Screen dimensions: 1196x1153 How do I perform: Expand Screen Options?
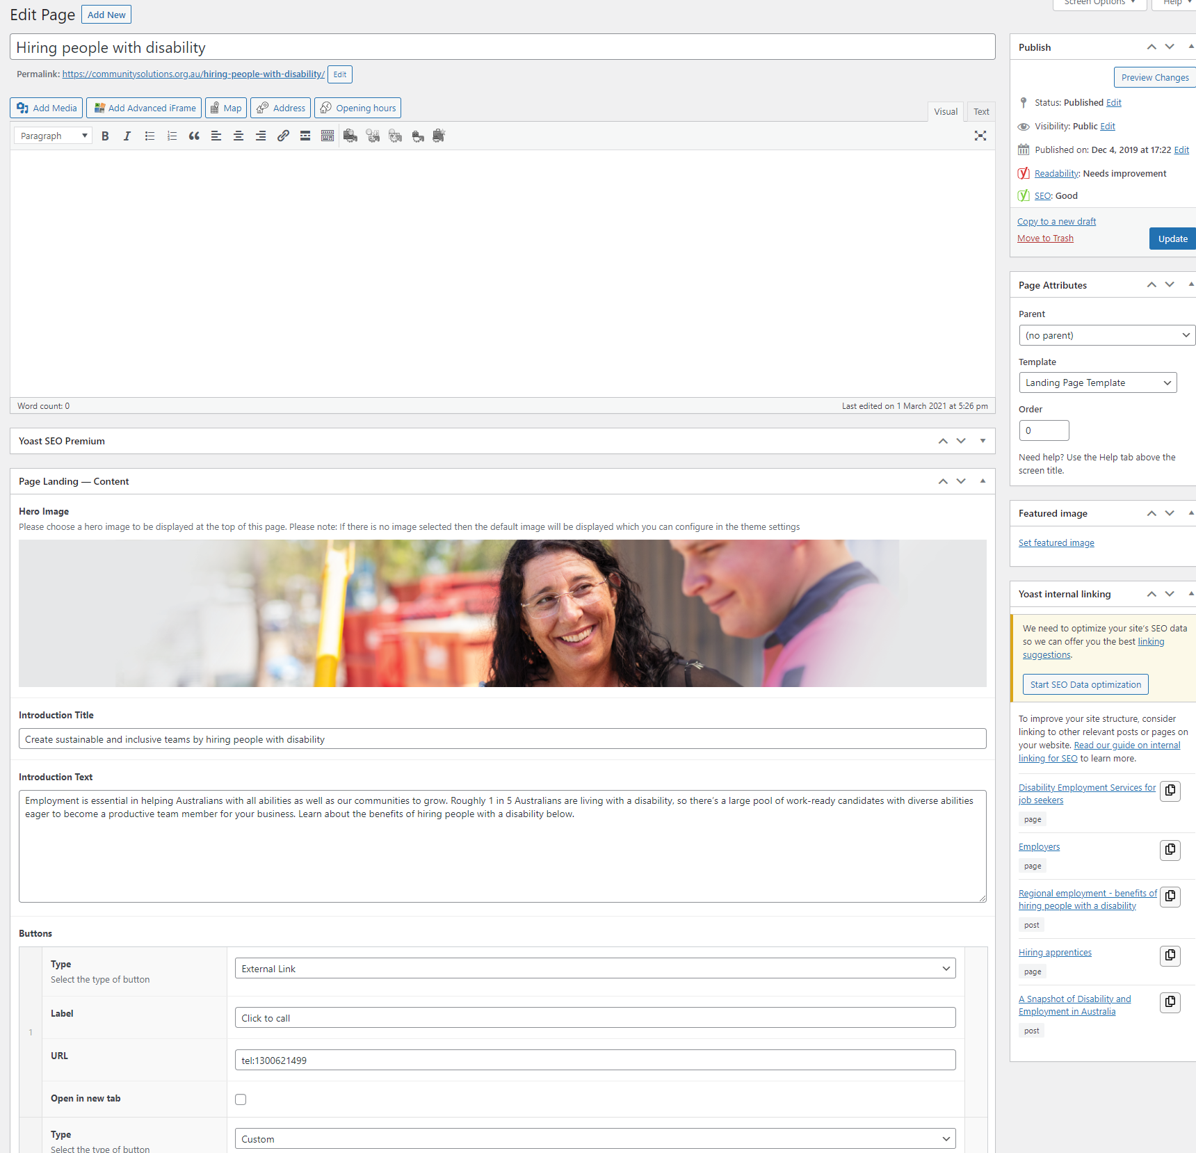(1099, 3)
